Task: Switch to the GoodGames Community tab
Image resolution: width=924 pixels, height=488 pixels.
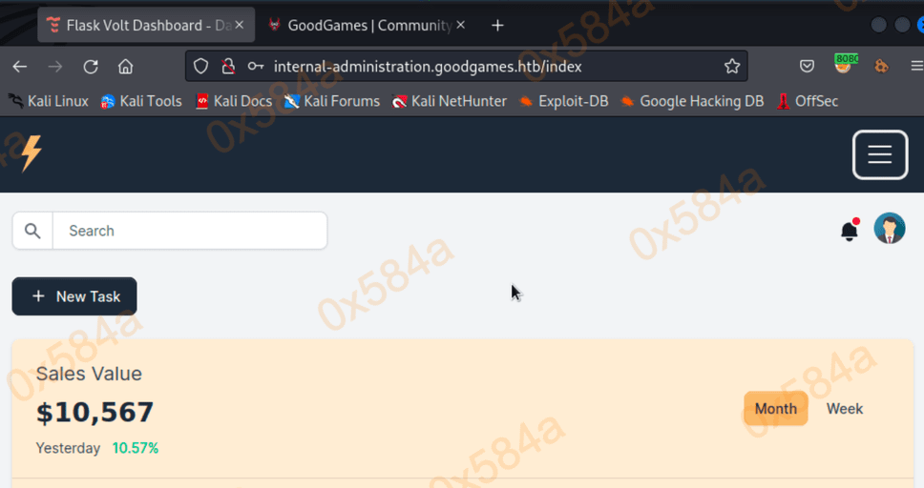Action: 367,26
